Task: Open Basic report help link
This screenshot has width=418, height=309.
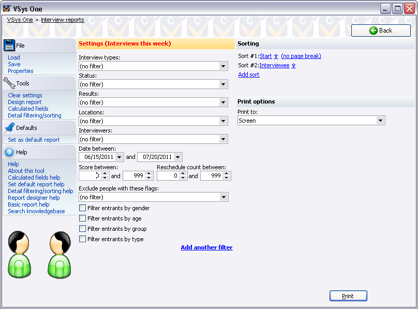Action: (x=28, y=204)
